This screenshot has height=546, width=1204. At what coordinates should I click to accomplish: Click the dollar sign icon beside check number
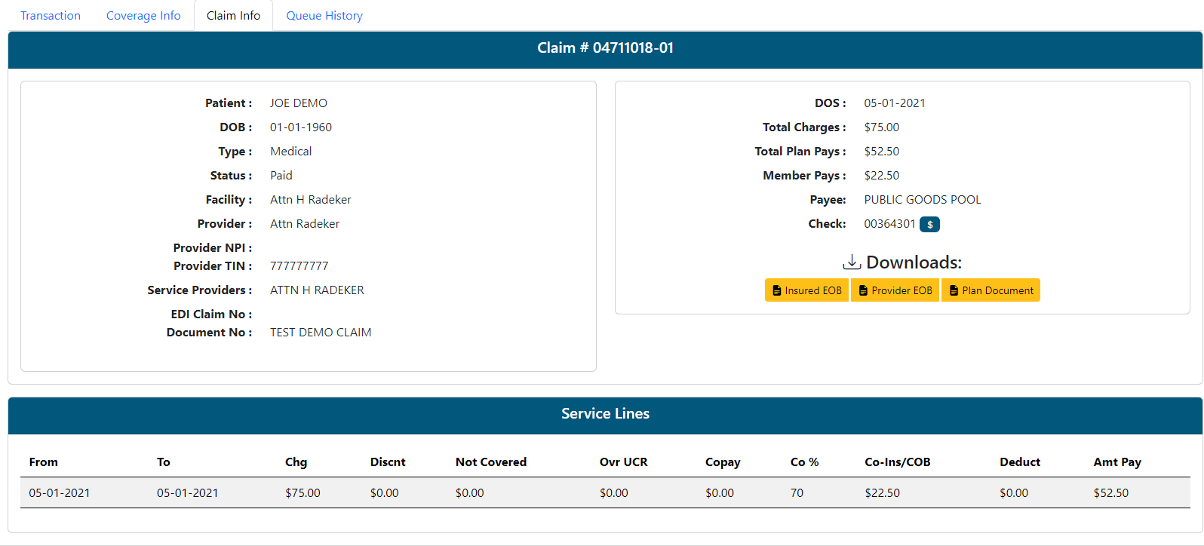(929, 225)
